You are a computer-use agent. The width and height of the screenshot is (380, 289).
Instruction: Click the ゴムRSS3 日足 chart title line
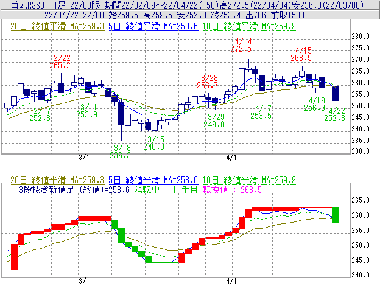point(188,5)
